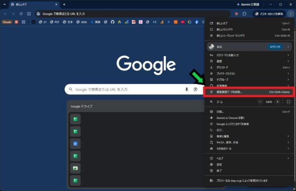Click the three-dot Chrome menu button
The width and height of the screenshot is (296, 191).
coord(291,14)
